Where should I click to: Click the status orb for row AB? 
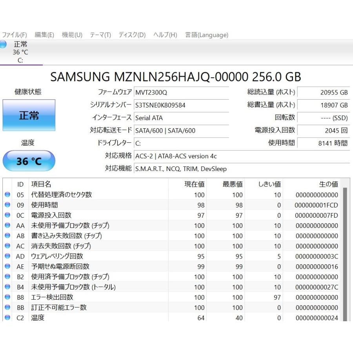click(x=7, y=235)
